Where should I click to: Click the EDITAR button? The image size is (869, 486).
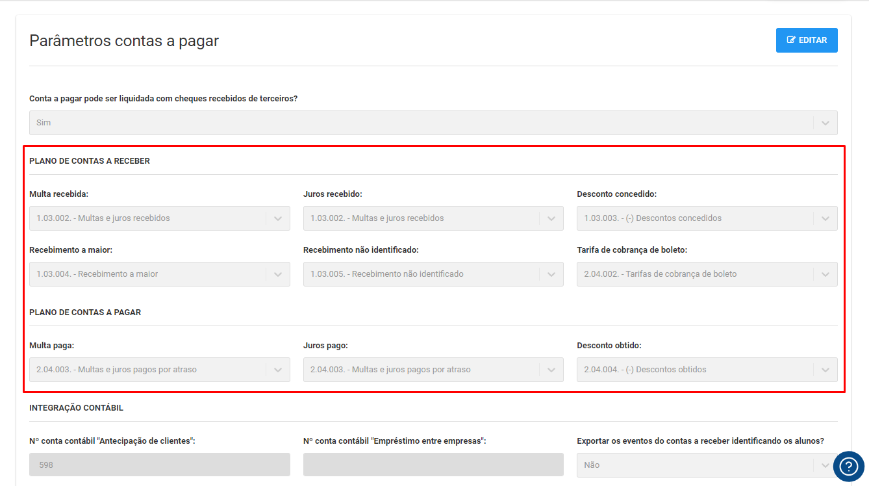pyautogui.click(x=807, y=40)
